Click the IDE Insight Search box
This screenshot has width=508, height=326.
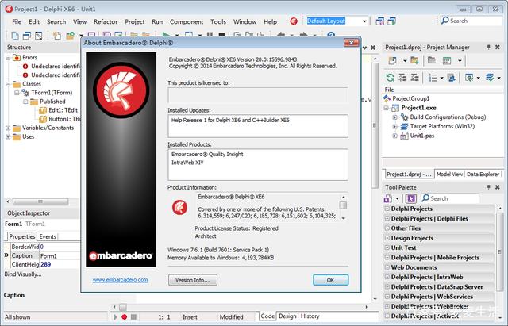coord(471,21)
